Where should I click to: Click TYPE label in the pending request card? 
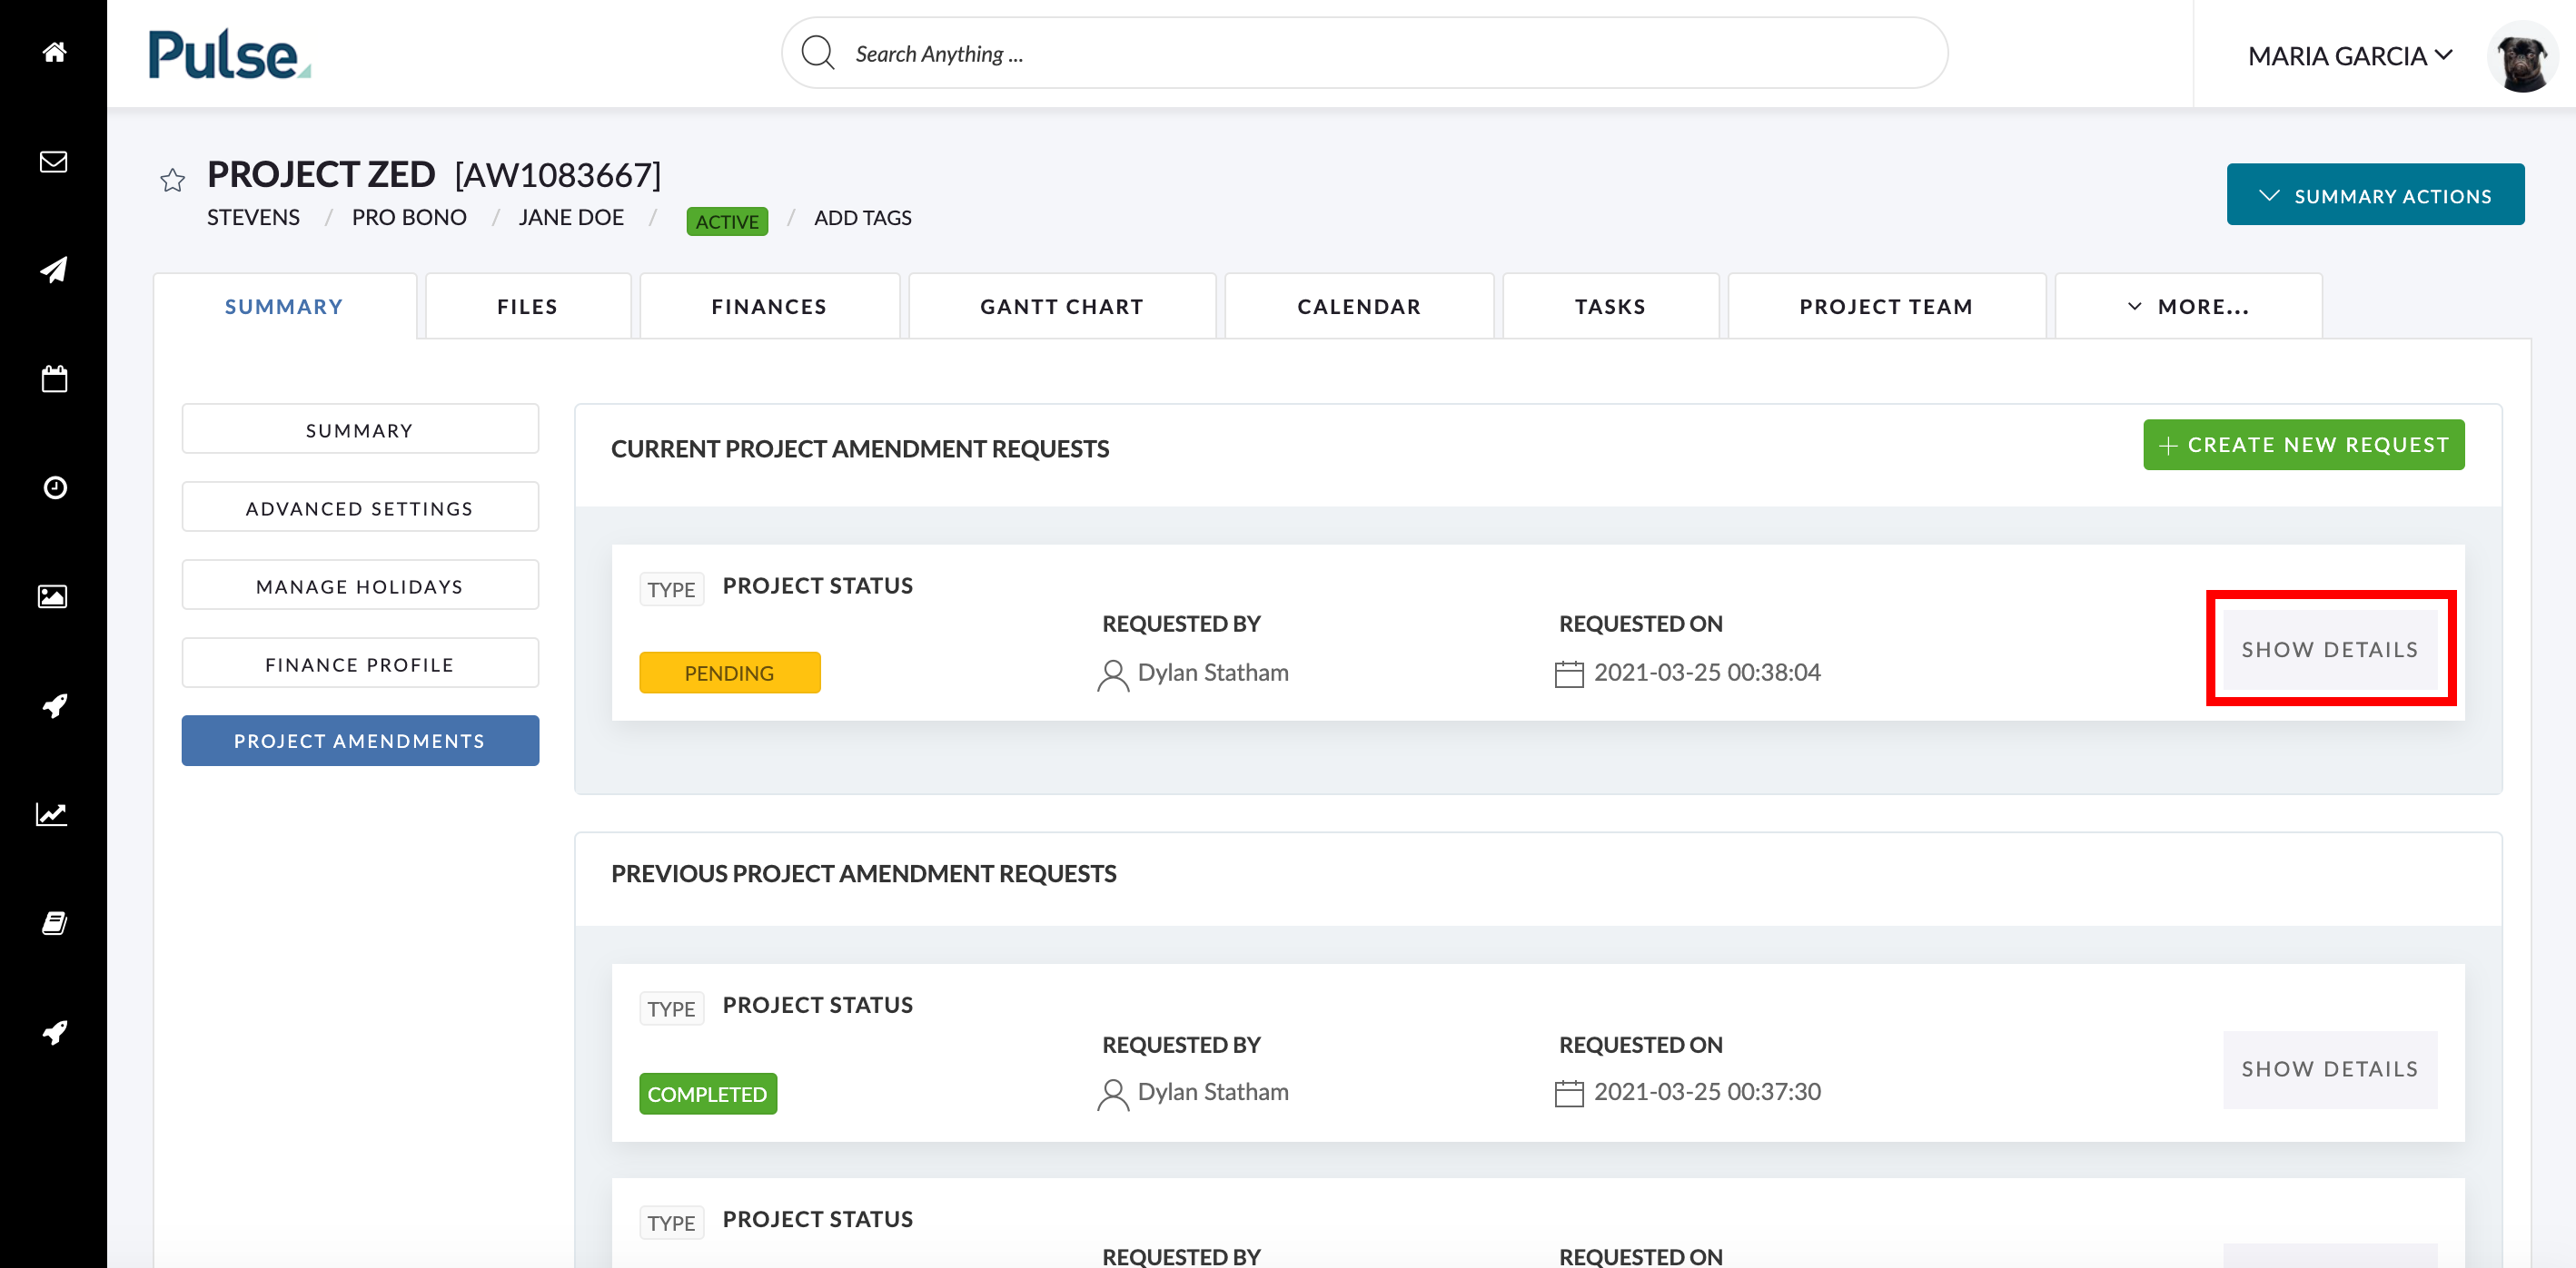[x=671, y=590]
